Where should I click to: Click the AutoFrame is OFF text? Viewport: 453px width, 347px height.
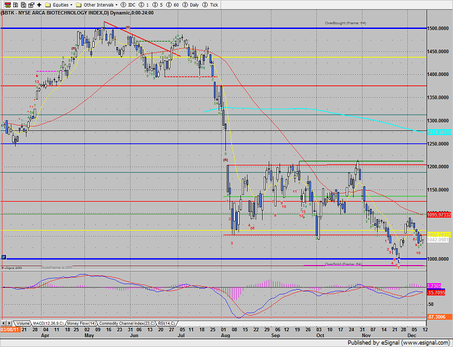[57, 267]
